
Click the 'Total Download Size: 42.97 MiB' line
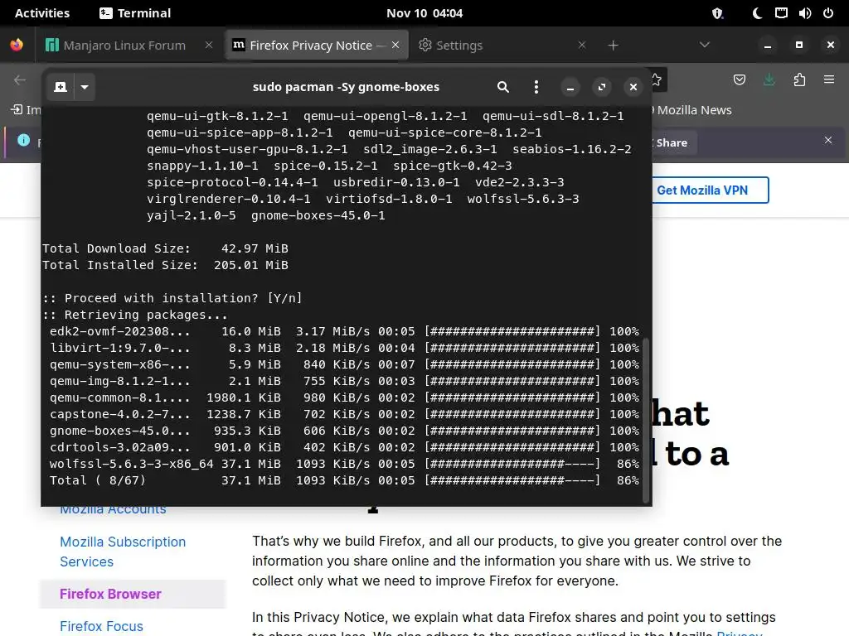pyautogui.click(x=165, y=248)
